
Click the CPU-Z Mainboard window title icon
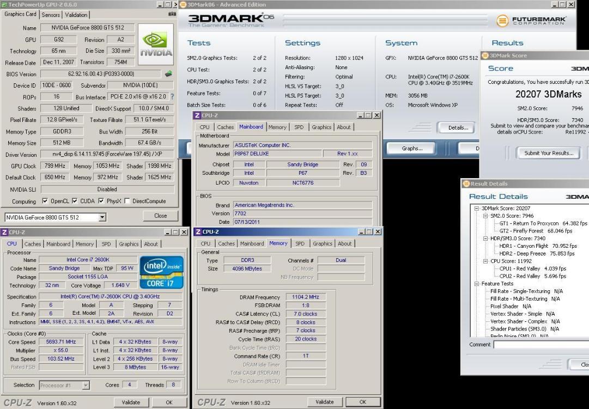point(198,115)
